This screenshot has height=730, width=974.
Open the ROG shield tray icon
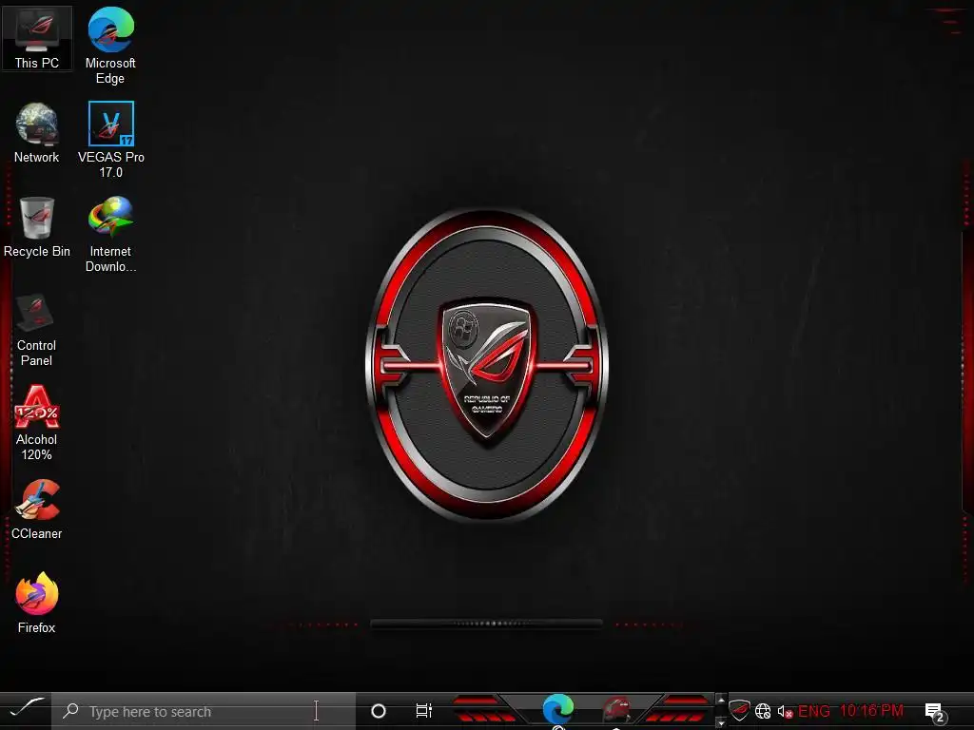[739, 710]
